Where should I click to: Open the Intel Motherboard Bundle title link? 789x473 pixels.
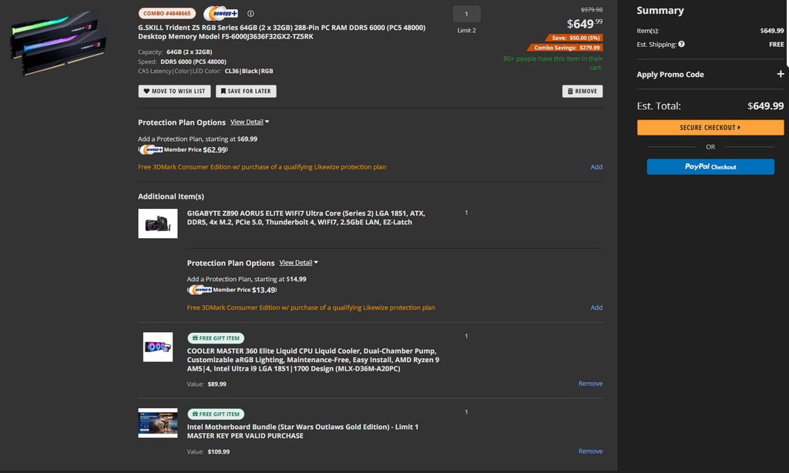[x=302, y=431]
